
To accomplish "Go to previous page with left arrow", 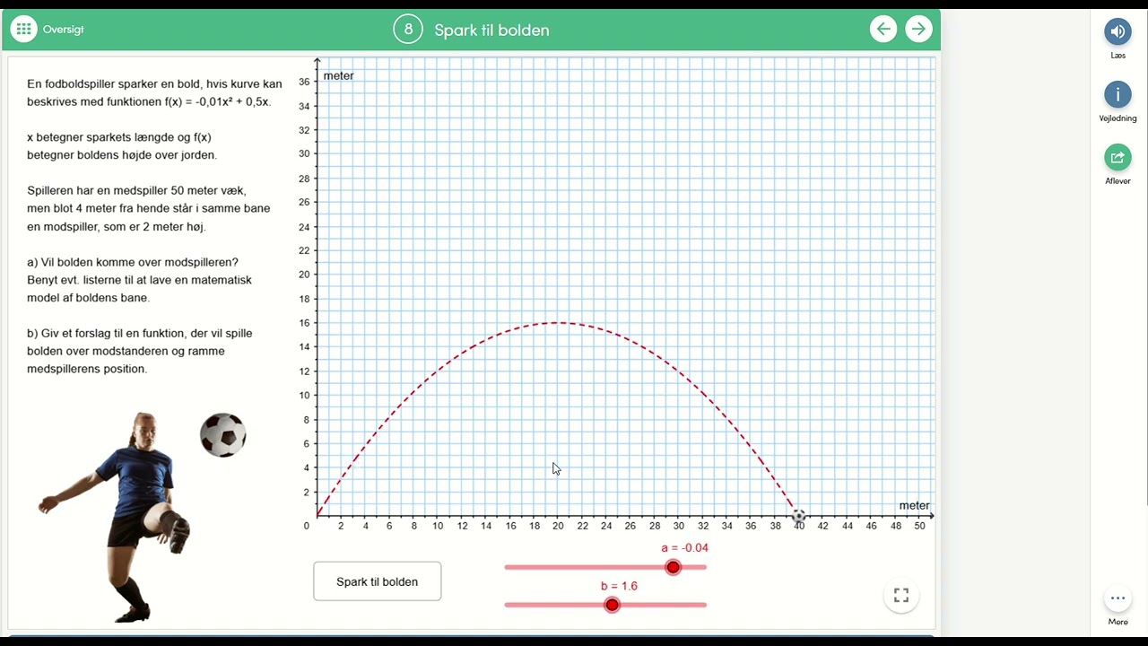I will tap(883, 29).
